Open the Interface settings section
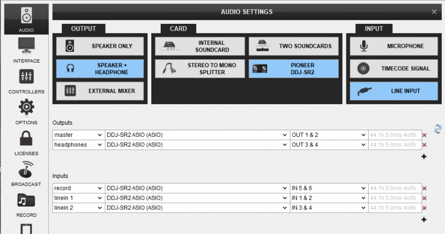The height and width of the screenshot is (234, 445). [x=26, y=50]
